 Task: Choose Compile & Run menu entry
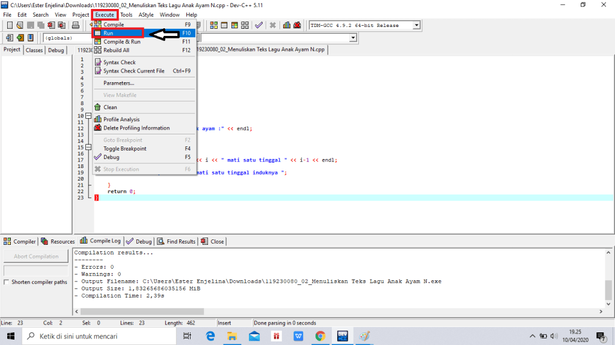click(x=121, y=42)
